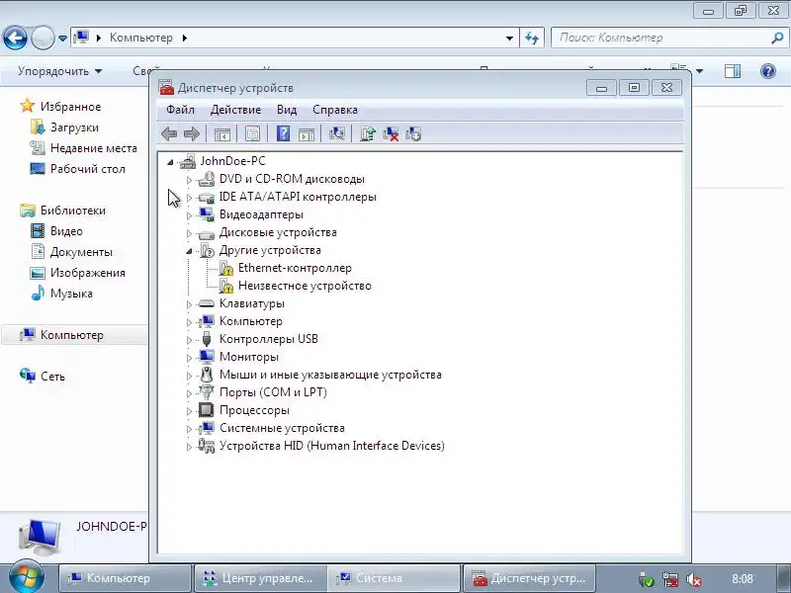
Task: Select Устройства HID category
Action: pyautogui.click(x=332, y=446)
